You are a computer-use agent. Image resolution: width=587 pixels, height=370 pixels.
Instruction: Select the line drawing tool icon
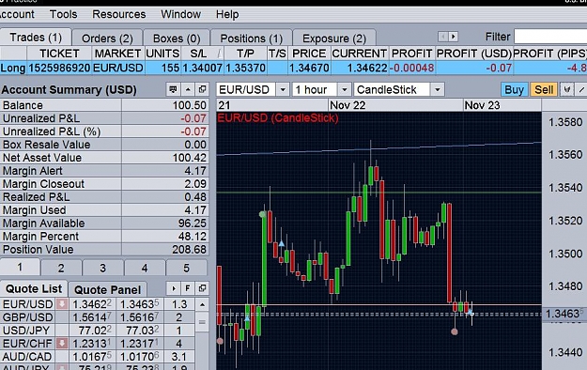coord(581,90)
